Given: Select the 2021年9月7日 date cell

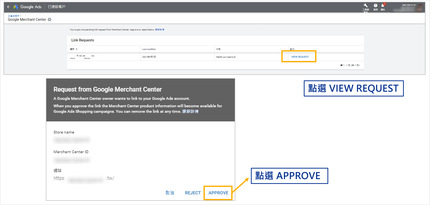Looking at the screenshot, I should click(149, 57).
